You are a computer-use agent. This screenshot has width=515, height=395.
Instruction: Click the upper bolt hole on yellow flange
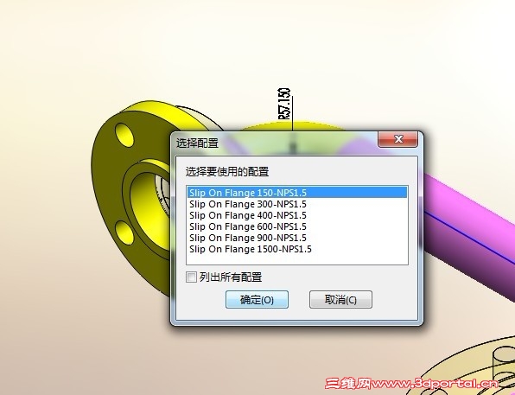point(124,135)
